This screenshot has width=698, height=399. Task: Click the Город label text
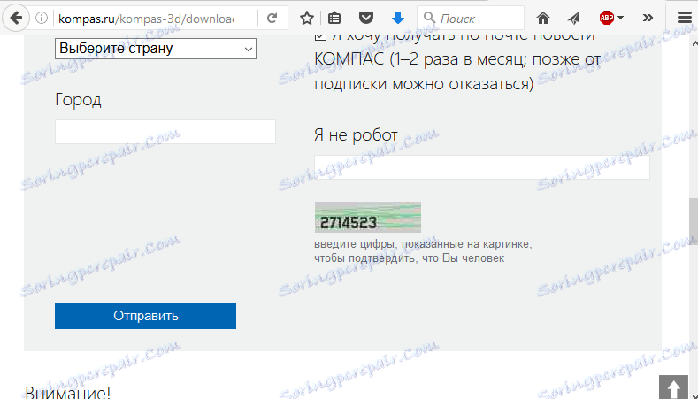78,100
